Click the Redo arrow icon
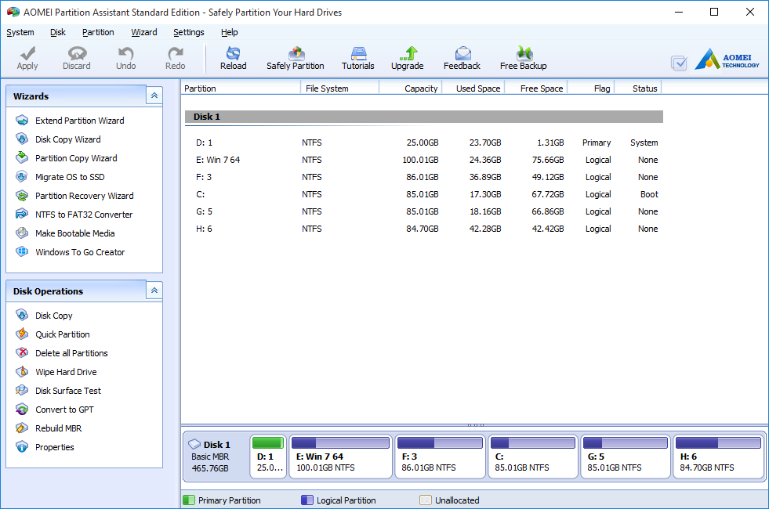The image size is (769, 509). (x=176, y=53)
